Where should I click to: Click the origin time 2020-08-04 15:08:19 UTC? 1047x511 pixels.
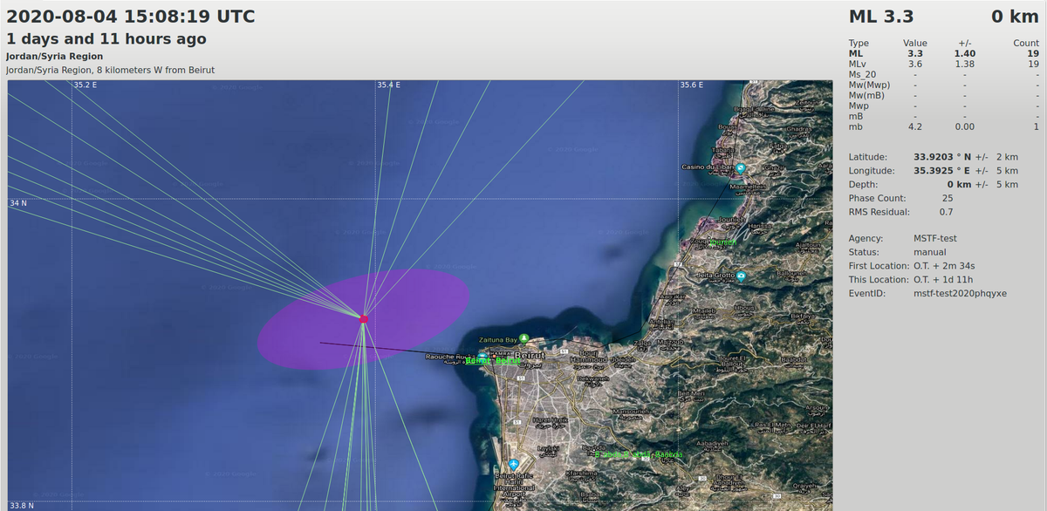131,16
